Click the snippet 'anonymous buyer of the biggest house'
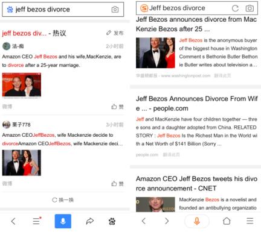 [x=218, y=52]
